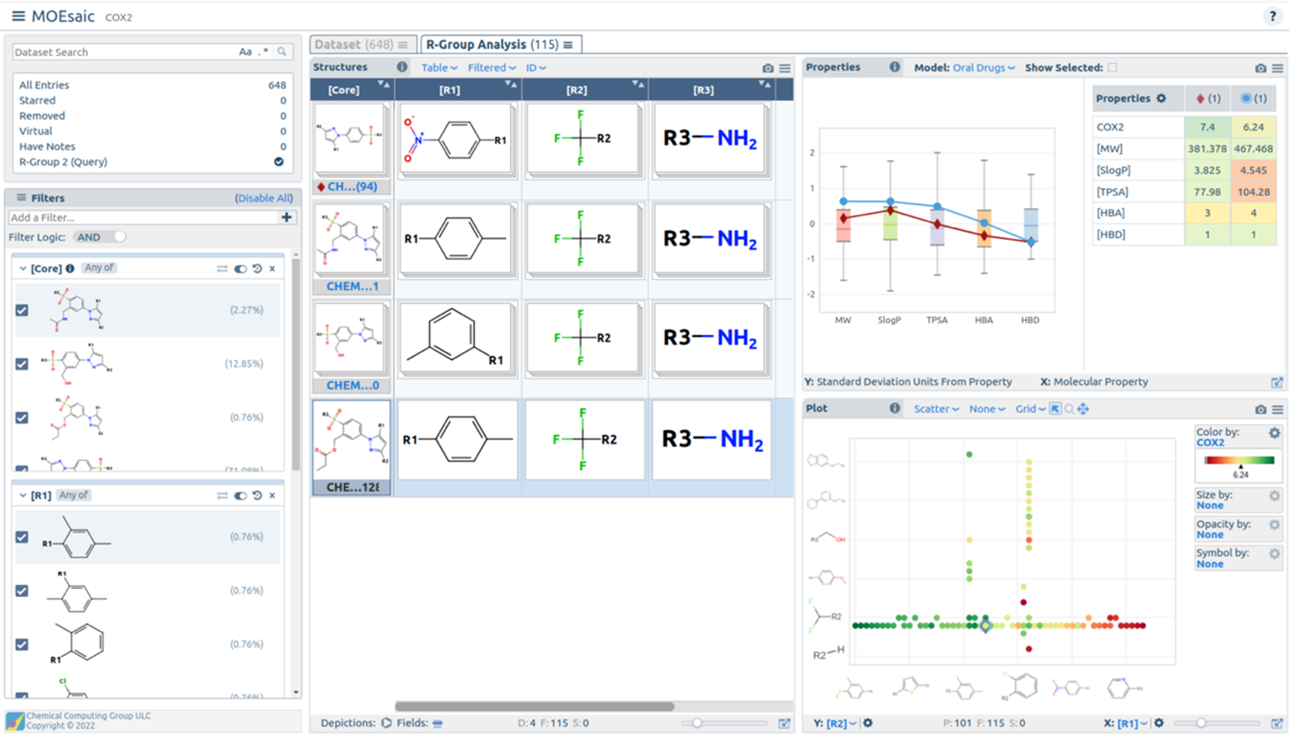The height and width of the screenshot is (735, 1289).
Task: Collapse the R1 filter section
Action: [23, 496]
